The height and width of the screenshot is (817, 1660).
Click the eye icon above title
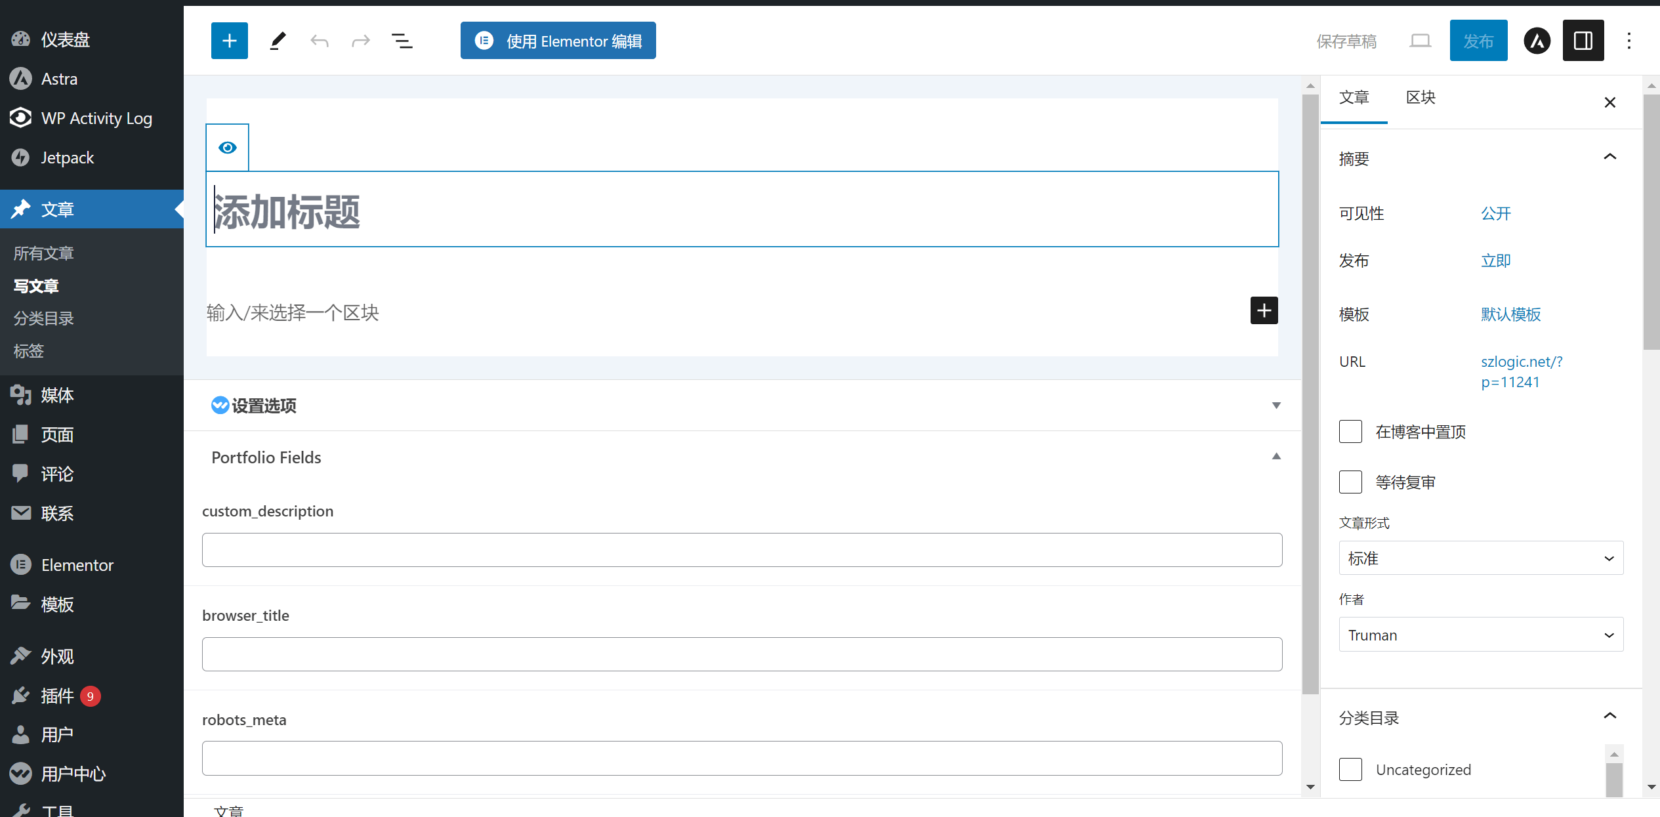click(x=228, y=148)
